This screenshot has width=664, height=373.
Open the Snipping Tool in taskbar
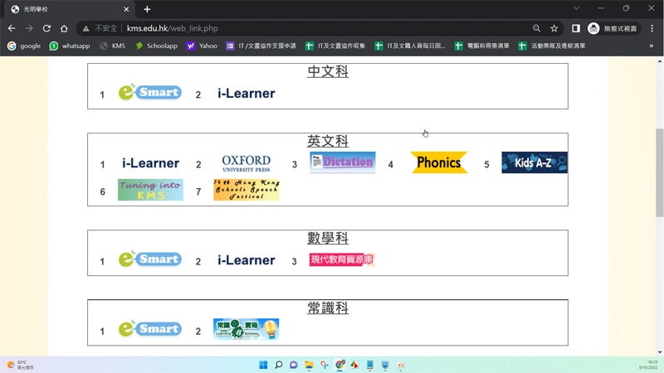tap(325, 365)
